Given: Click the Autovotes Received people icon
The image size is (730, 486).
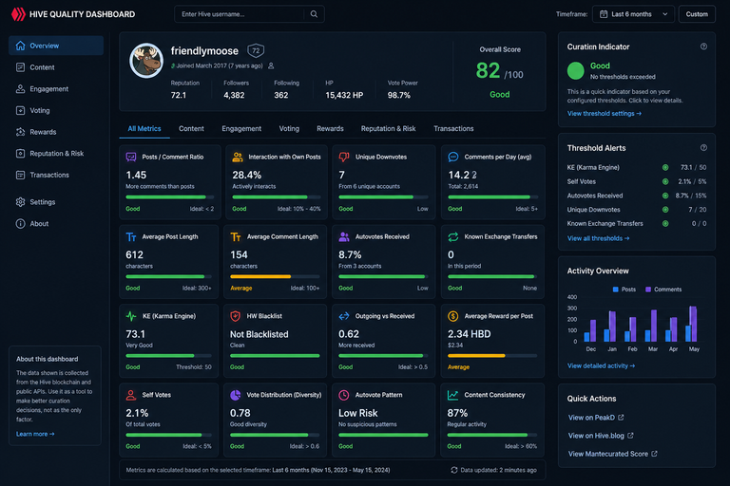Looking at the screenshot, I should click(344, 237).
